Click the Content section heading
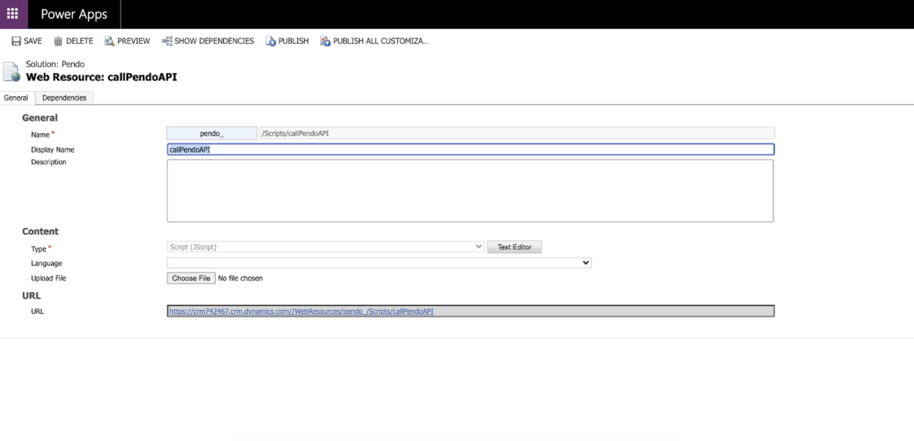Screen dimensions: 914x441 (x=40, y=232)
